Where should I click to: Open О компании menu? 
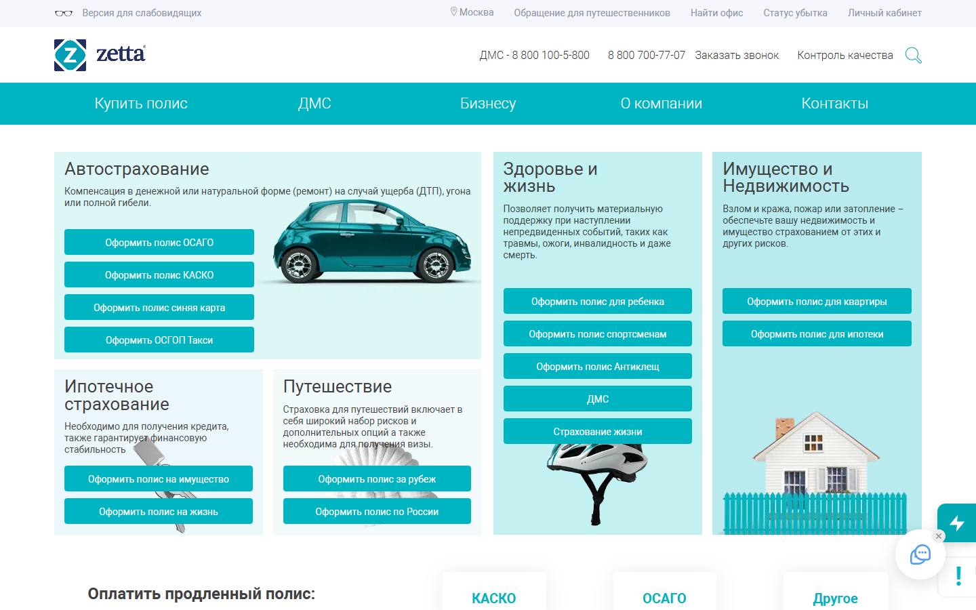pyautogui.click(x=662, y=104)
